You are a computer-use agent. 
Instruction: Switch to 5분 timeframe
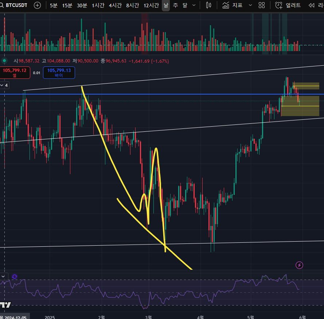click(54, 5)
